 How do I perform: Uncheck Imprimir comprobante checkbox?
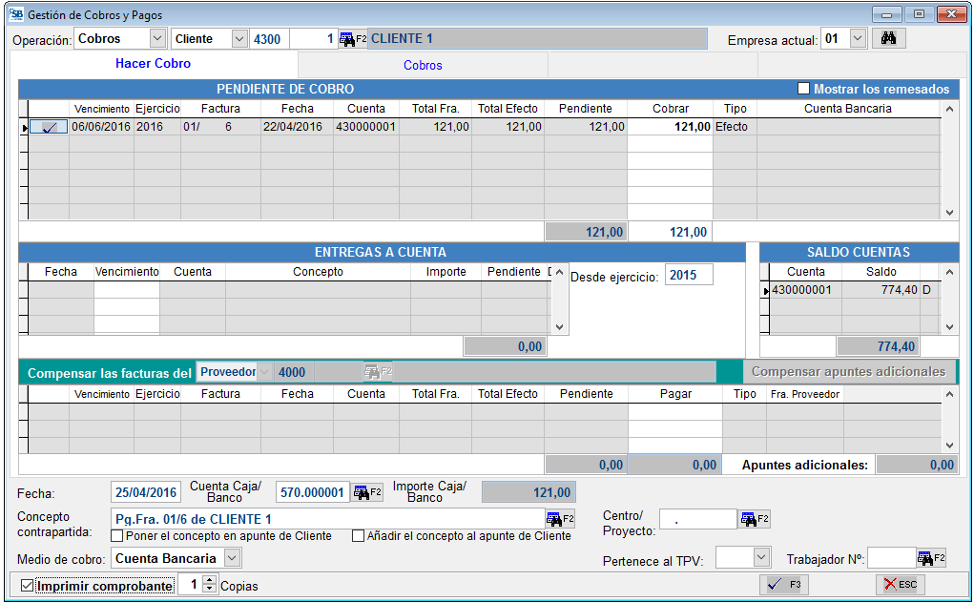click(27, 586)
